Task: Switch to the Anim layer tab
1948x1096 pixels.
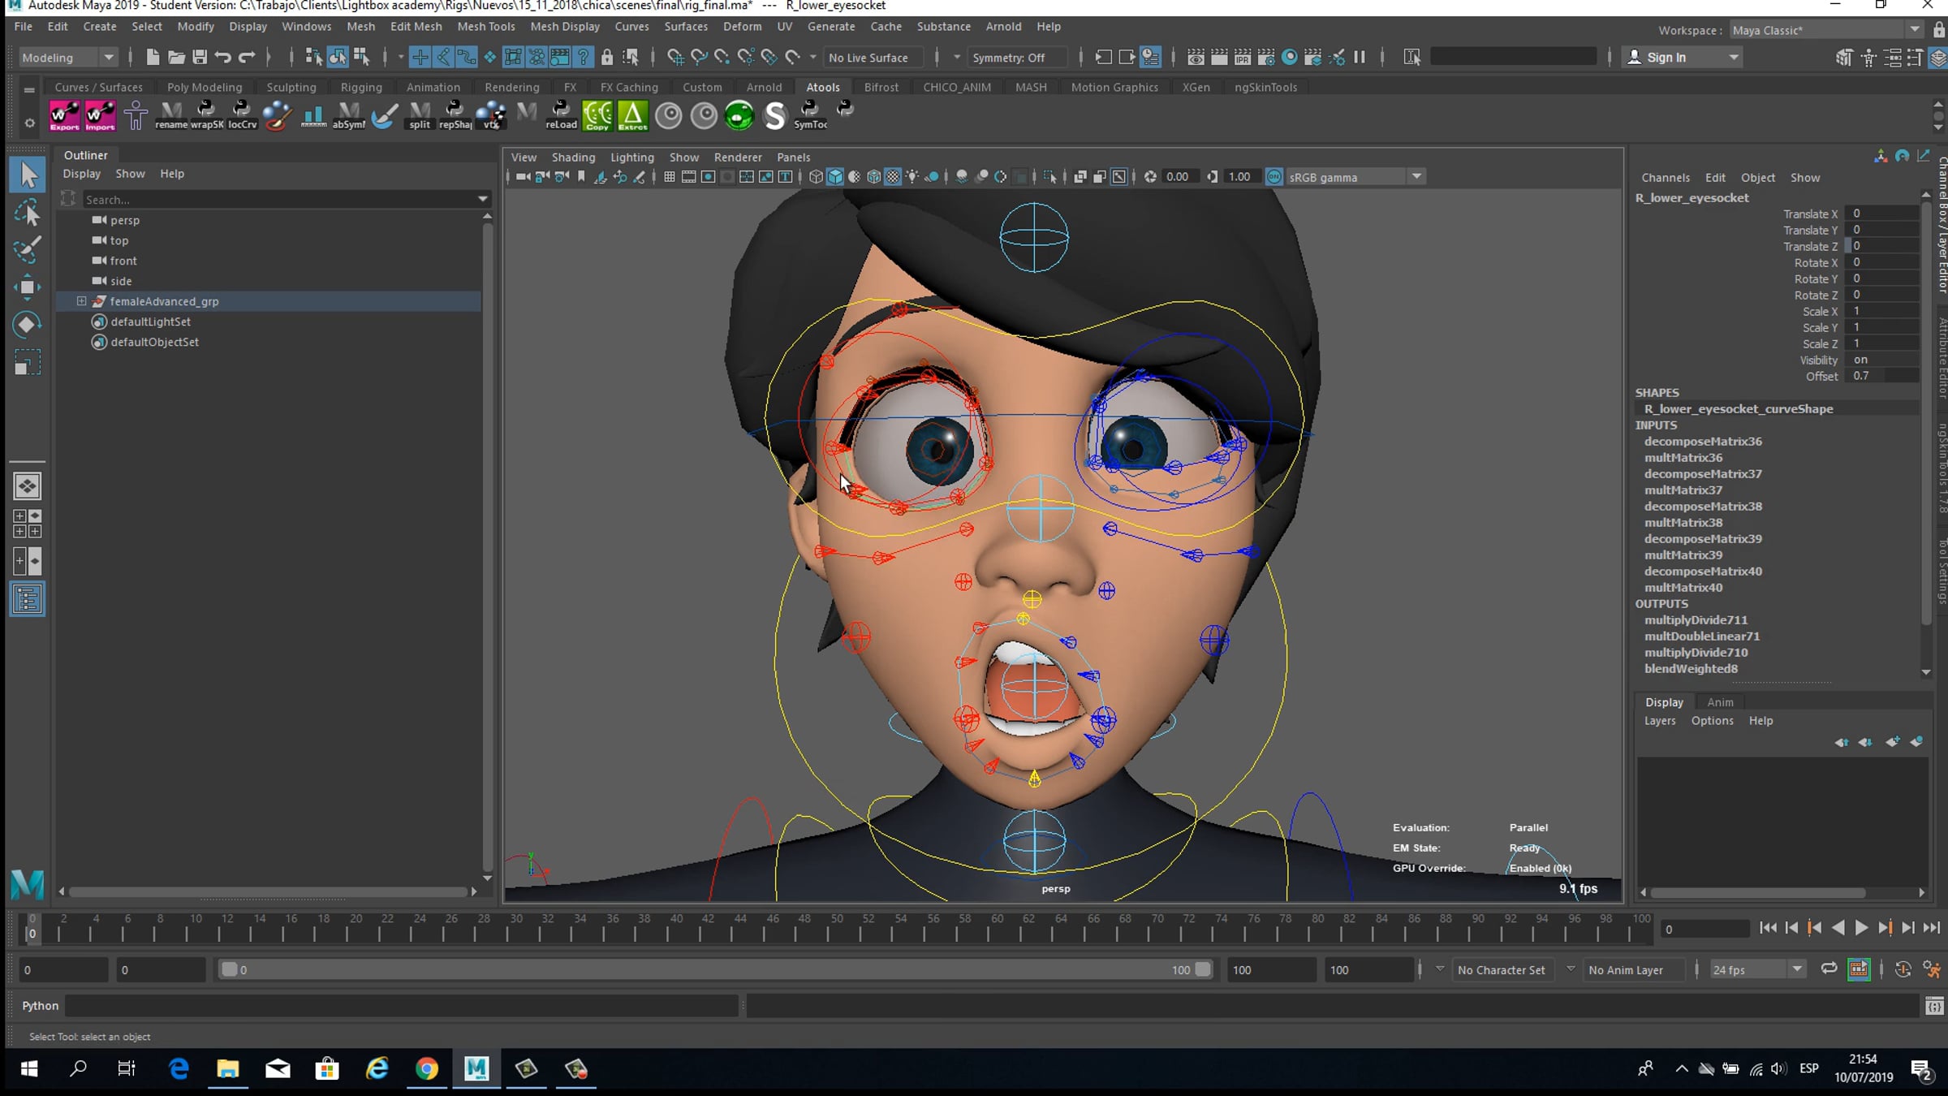Action: [1720, 702]
